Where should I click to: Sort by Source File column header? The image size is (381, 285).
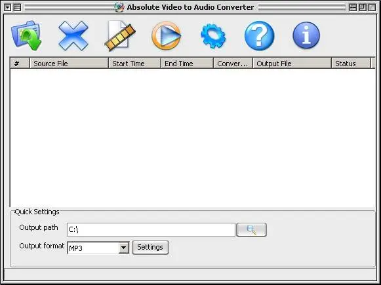coord(69,64)
